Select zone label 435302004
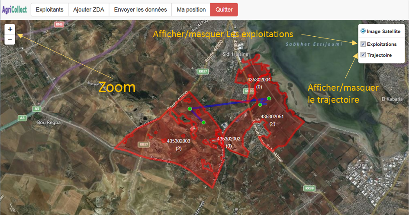The width and height of the screenshot is (409, 215). coord(259,79)
